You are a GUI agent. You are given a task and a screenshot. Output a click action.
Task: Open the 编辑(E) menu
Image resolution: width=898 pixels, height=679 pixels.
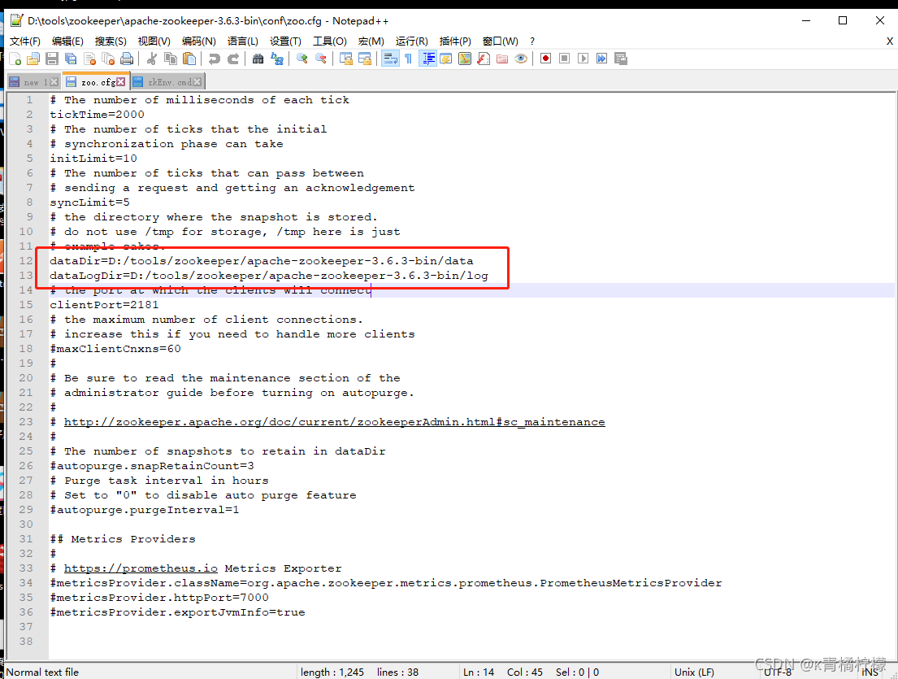[67, 41]
